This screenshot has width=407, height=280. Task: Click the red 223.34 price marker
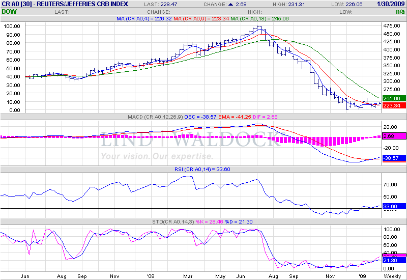point(394,105)
